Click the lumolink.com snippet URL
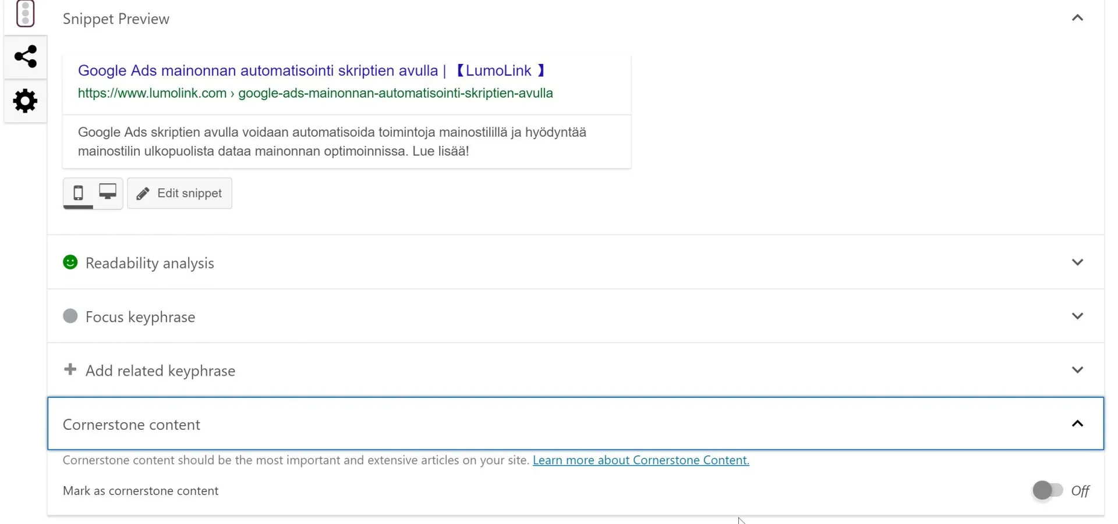Viewport: 1118px width, 524px height. (315, 93)
